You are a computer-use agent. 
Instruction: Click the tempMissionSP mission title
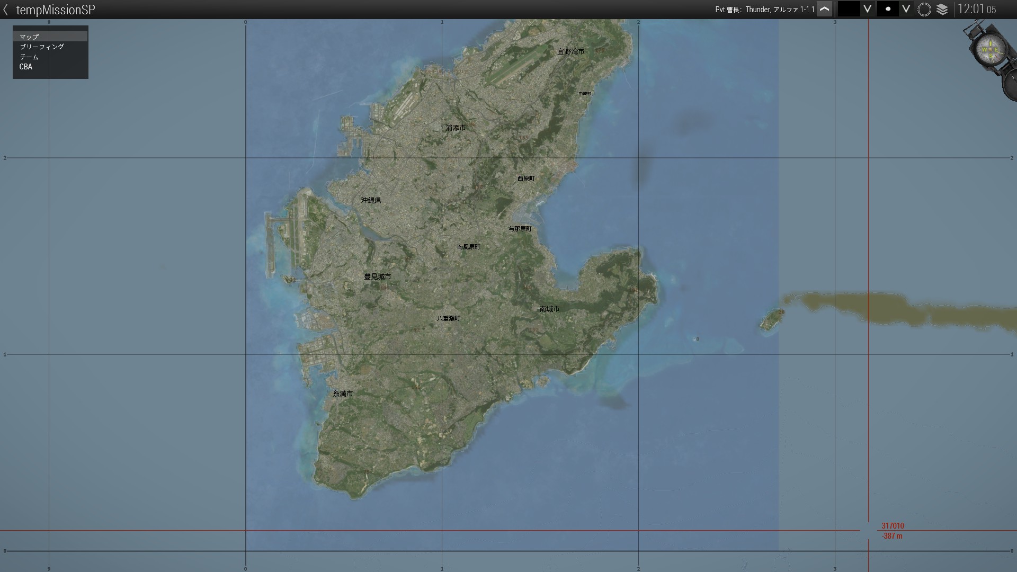56,10
